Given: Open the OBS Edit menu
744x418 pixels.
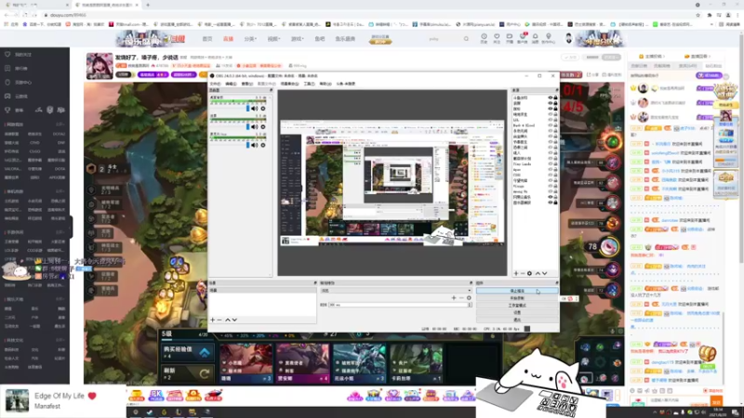Looking at the screenshot, I should coord(231,84).
